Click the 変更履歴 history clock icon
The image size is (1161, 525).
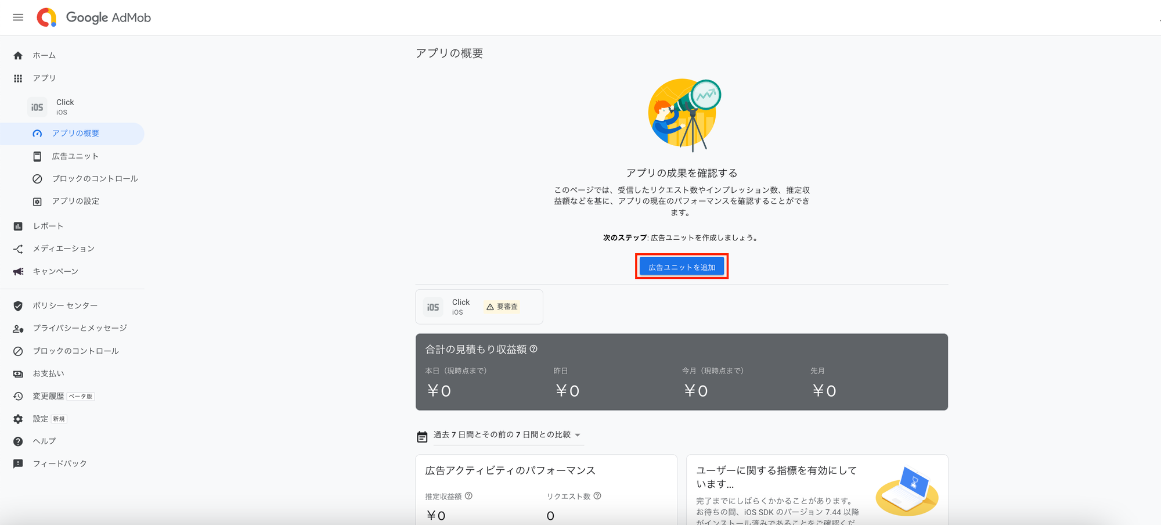coord(18,397)
